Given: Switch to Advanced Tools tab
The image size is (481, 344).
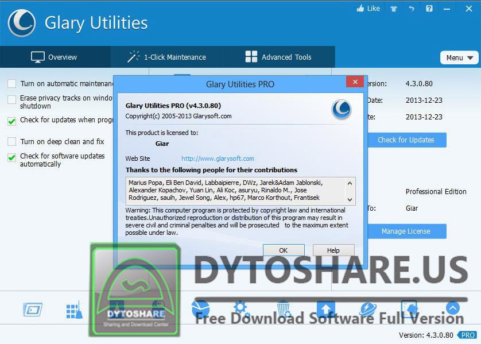Looking at the screenshot, I should (279, 57).
